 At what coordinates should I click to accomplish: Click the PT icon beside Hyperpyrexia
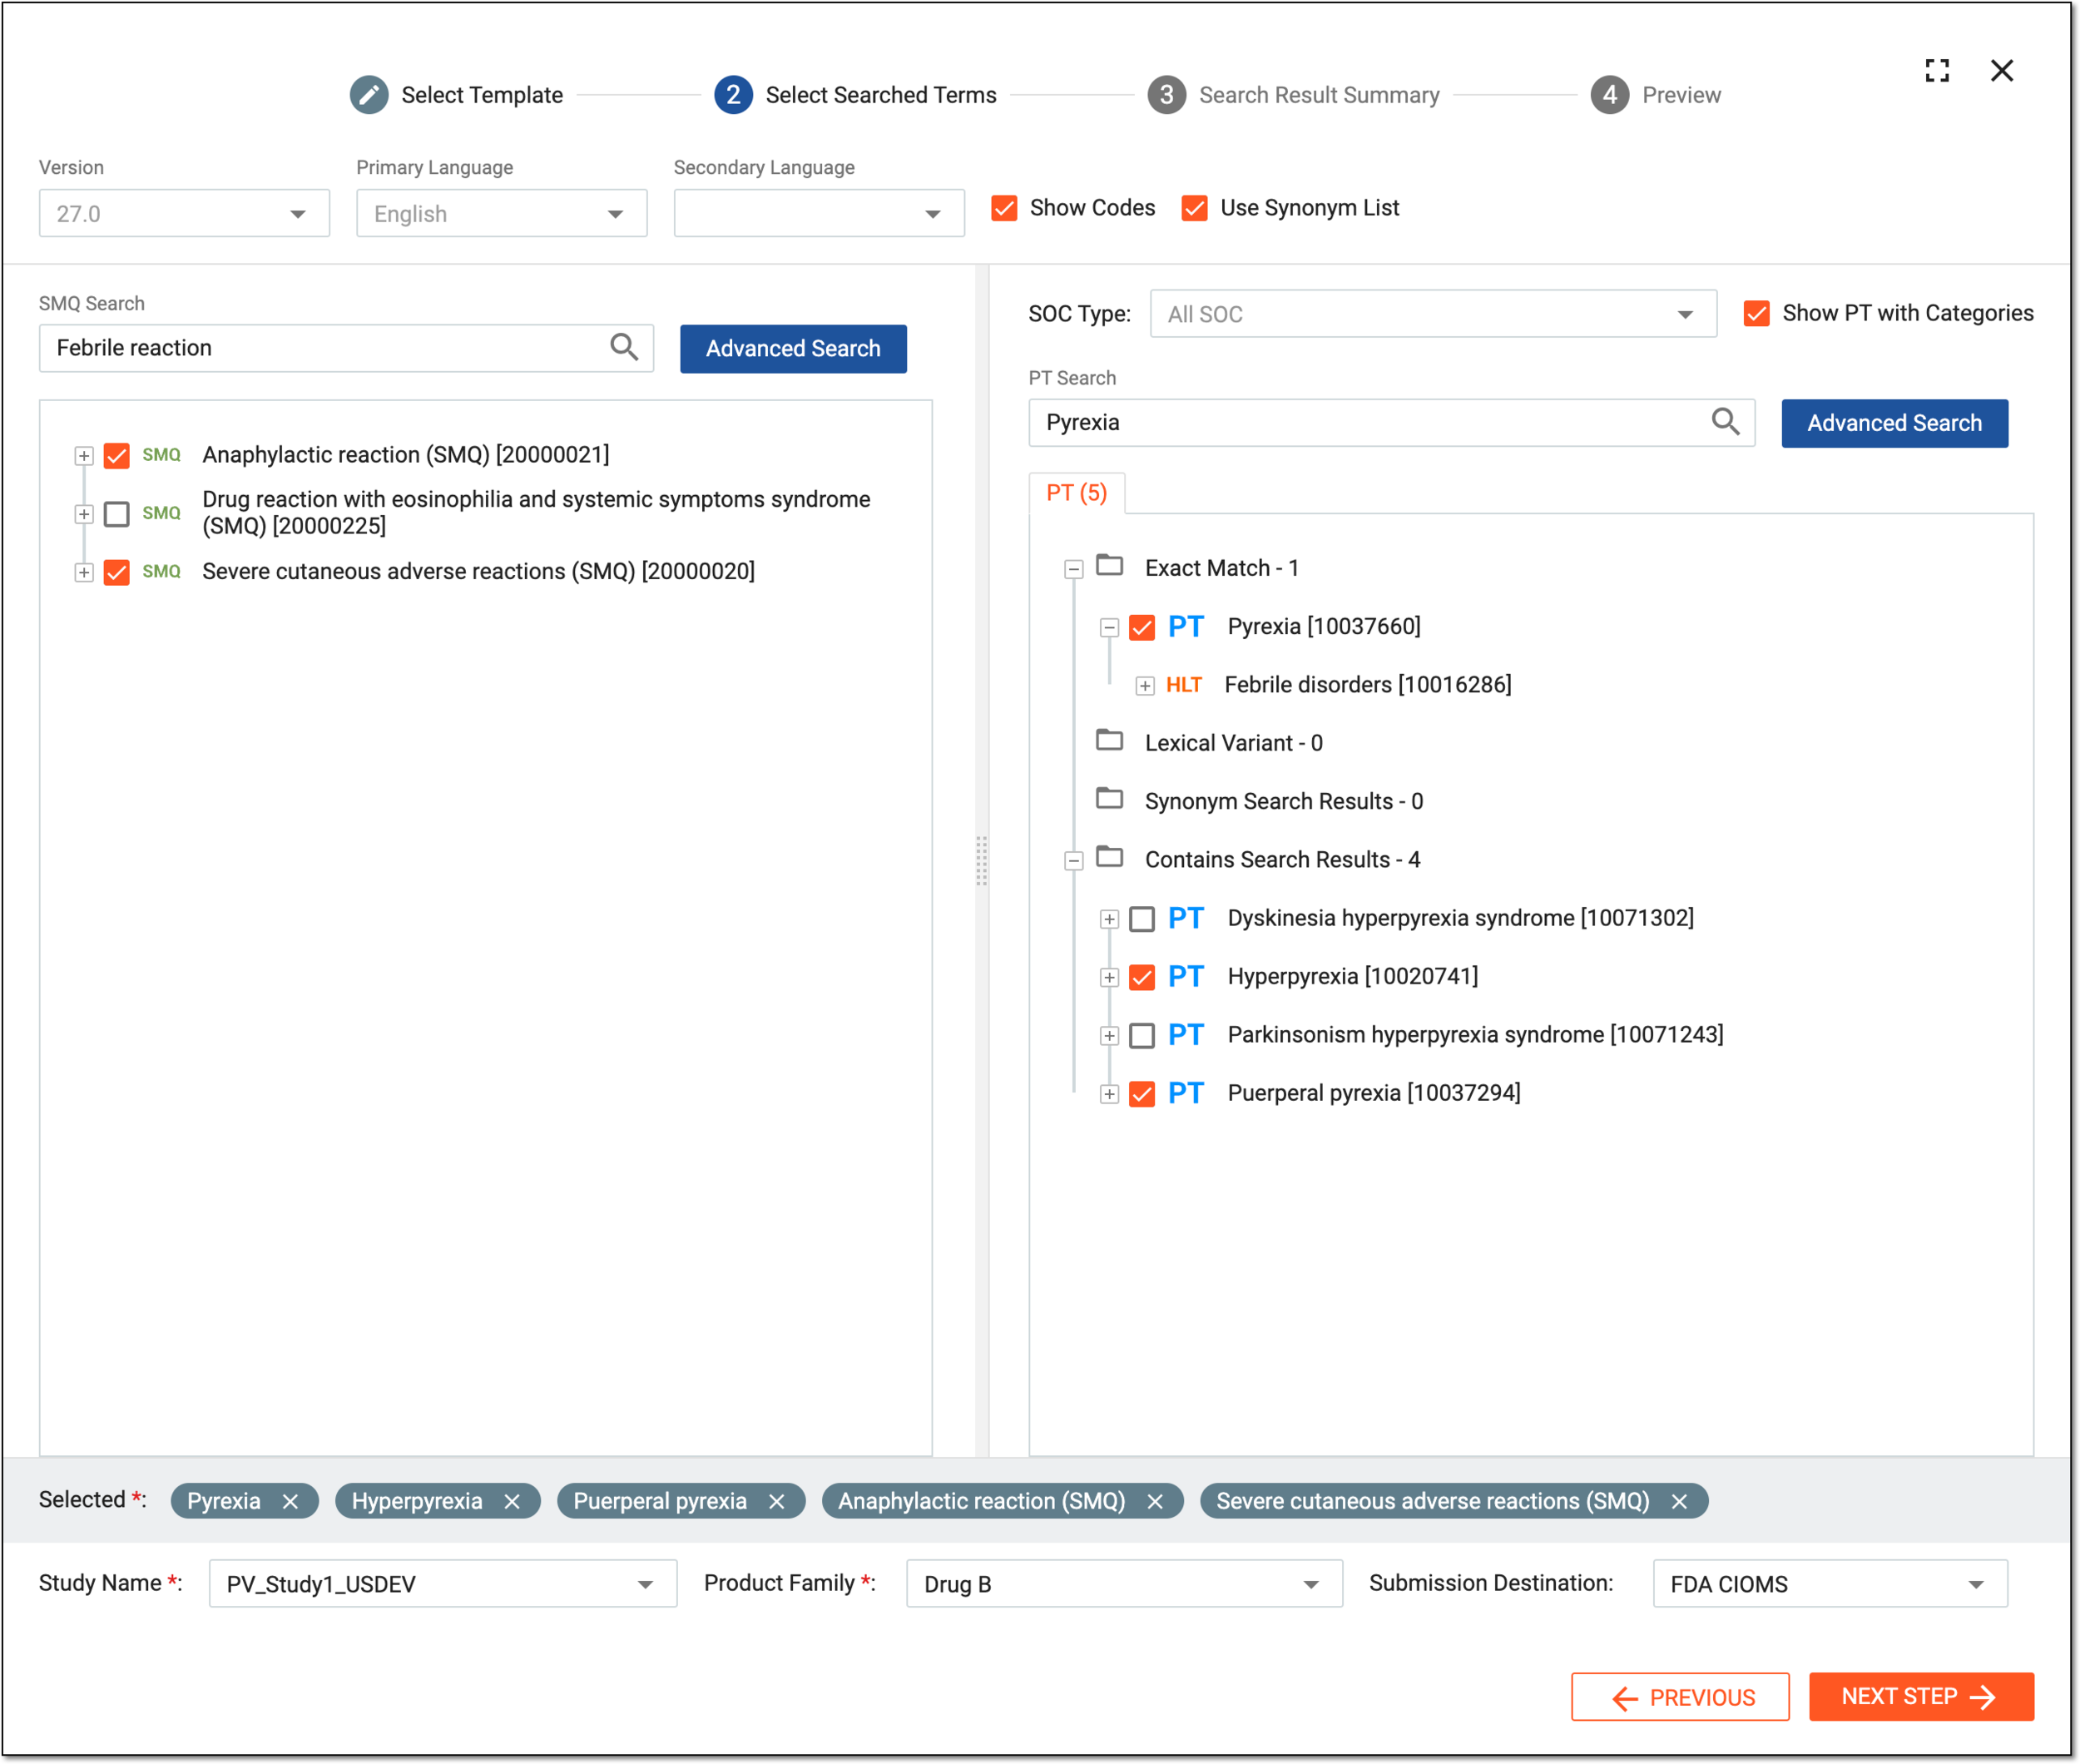coord(1185,976)
